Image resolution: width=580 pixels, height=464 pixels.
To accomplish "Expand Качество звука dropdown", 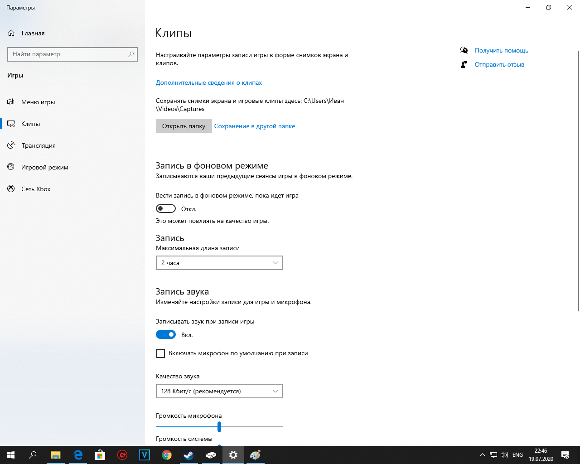I will (x=219, y=391).
